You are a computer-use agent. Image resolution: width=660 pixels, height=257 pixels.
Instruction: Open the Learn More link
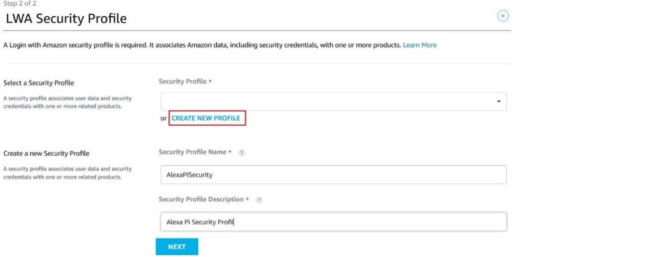pos(419,45)
